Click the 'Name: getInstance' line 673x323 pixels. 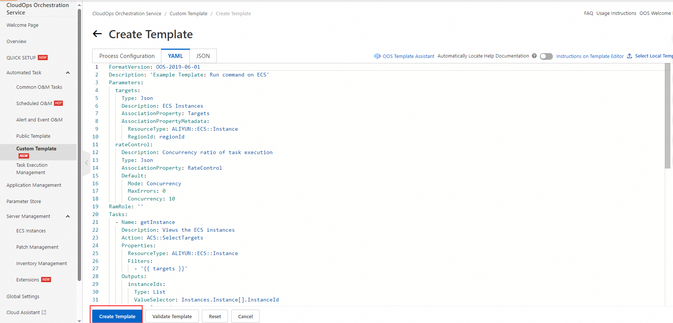click(145, 222)
